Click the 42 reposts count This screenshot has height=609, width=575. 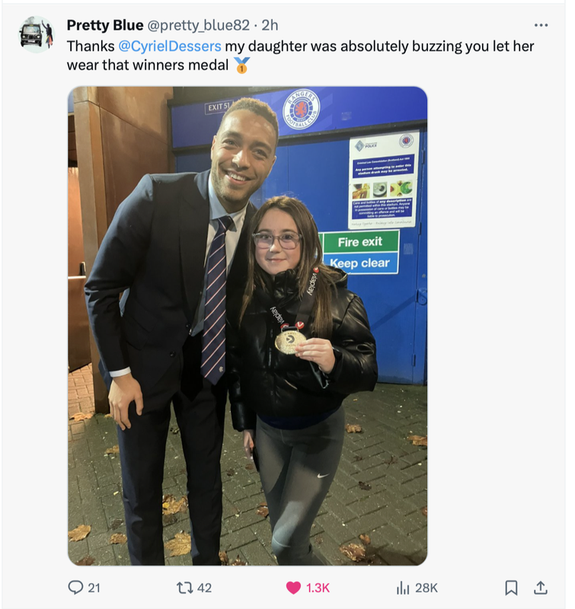point(204,588)
